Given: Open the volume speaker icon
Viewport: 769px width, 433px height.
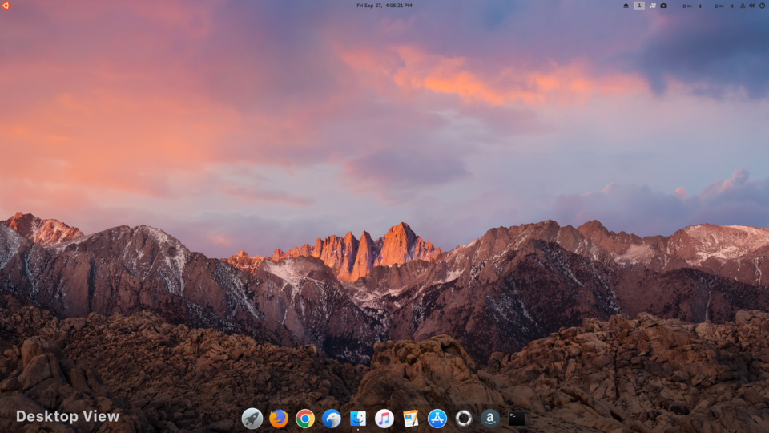Looking at the screenshot, I should [x=752, y=6].
